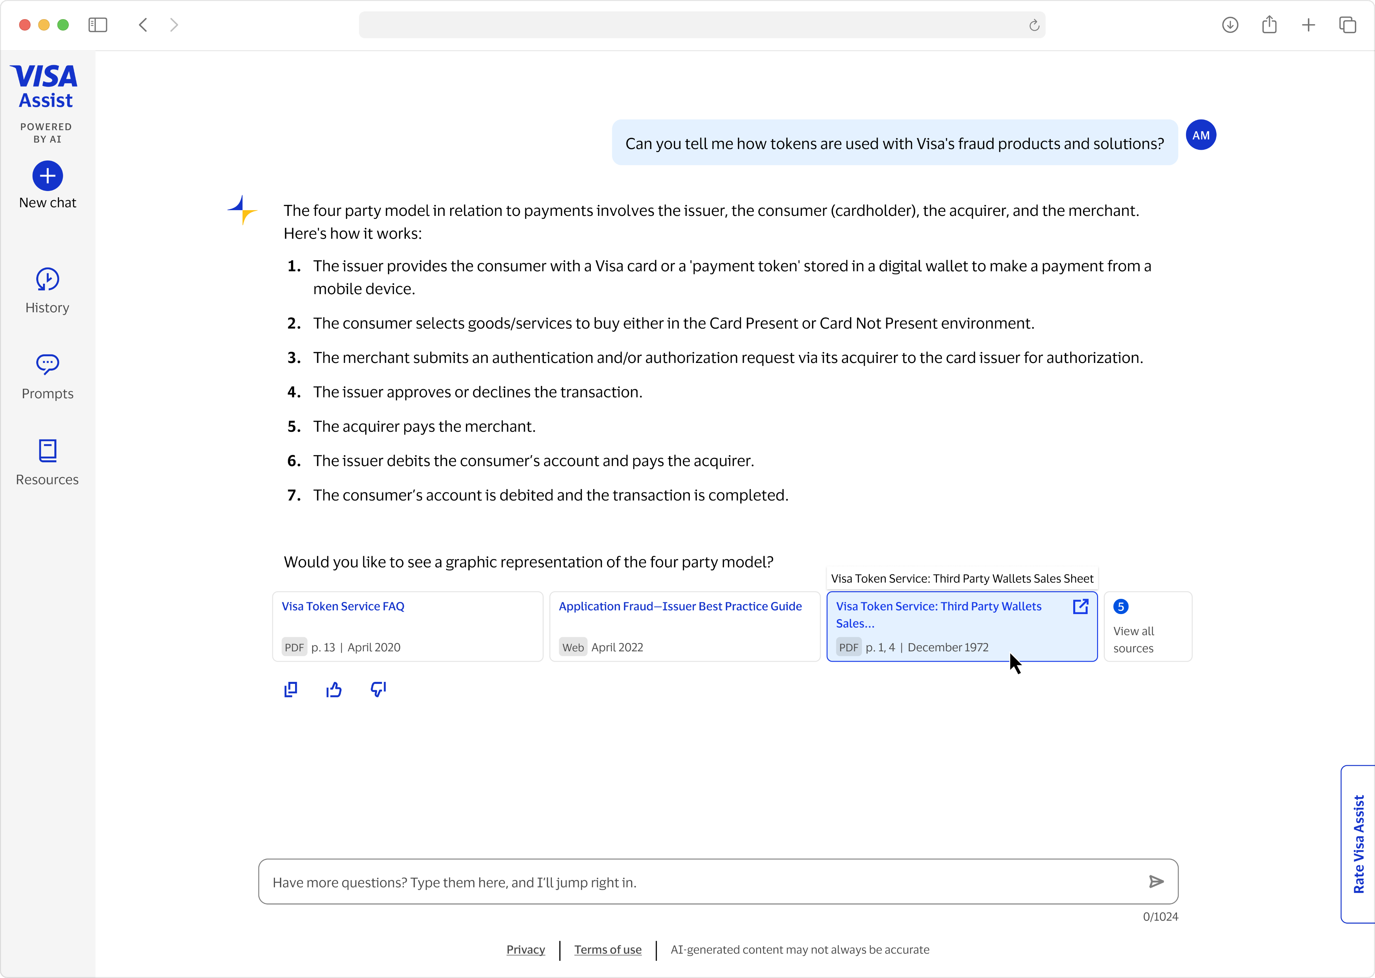
Task: Open the History panel
Action: point(47,279)
